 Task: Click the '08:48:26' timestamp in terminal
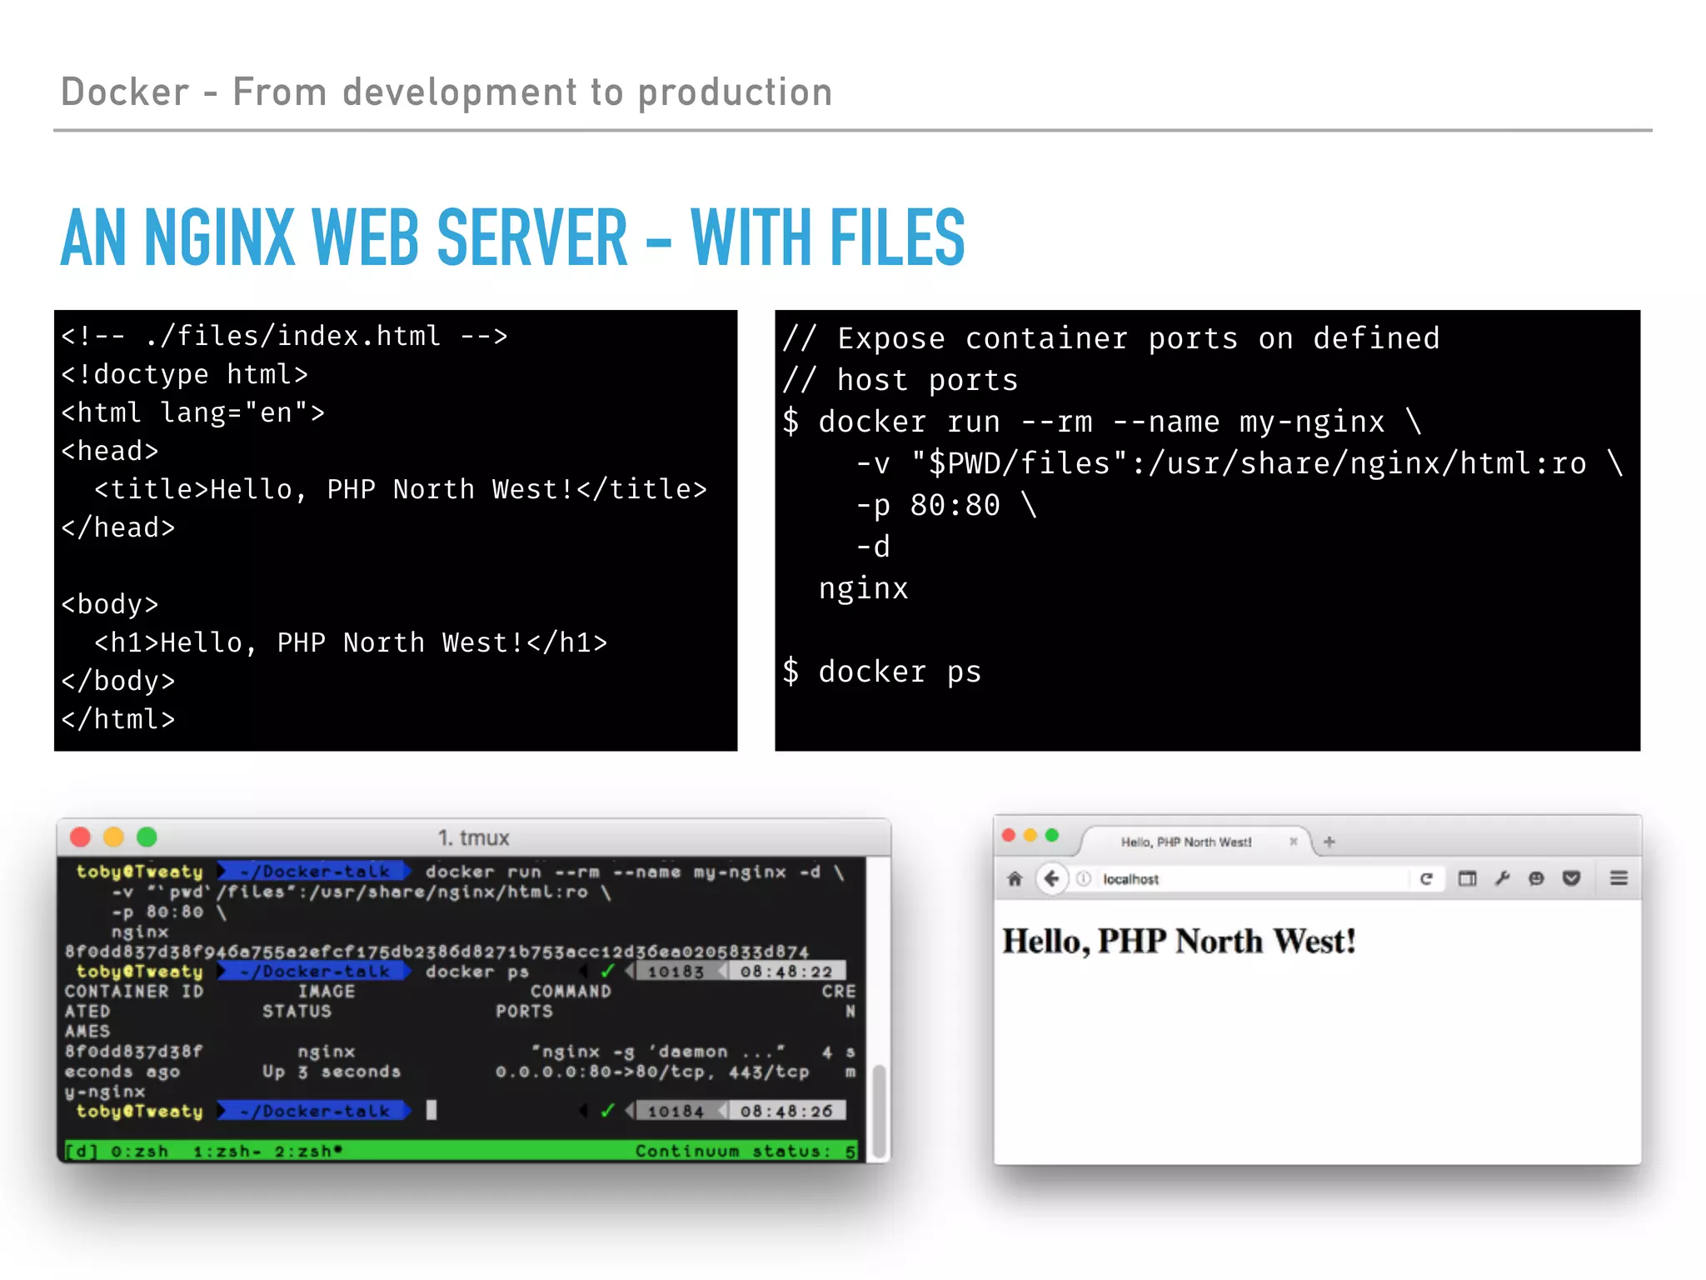point(786,1111)
